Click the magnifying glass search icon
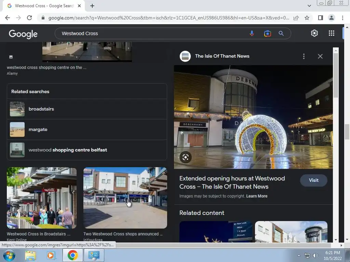The image size is (350, 262). click(281, 33)
